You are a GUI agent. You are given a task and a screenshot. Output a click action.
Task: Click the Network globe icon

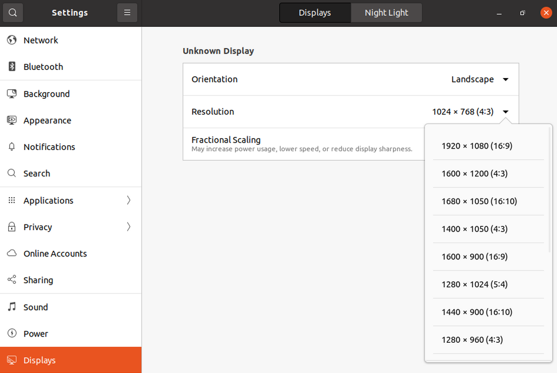click(12, 40)
